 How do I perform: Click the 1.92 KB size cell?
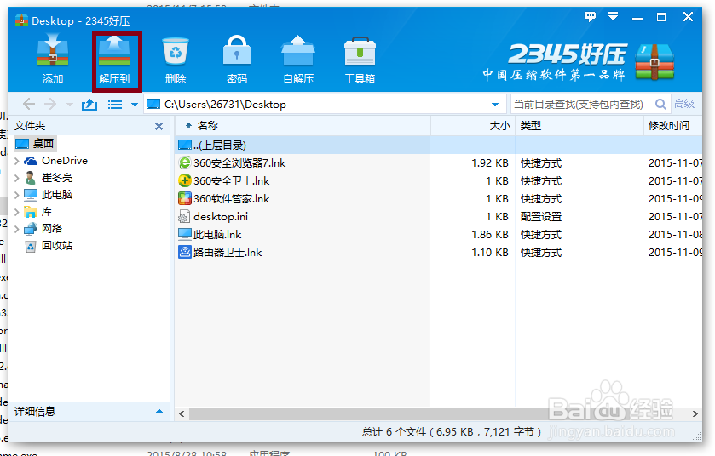pos(490,163)
